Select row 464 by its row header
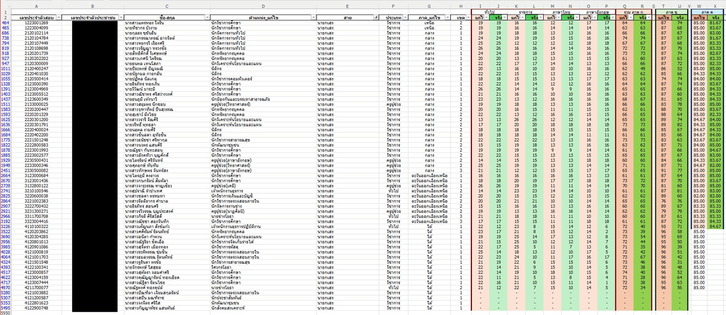This screenshot has height=315, width=726. [x=6, y=23]
